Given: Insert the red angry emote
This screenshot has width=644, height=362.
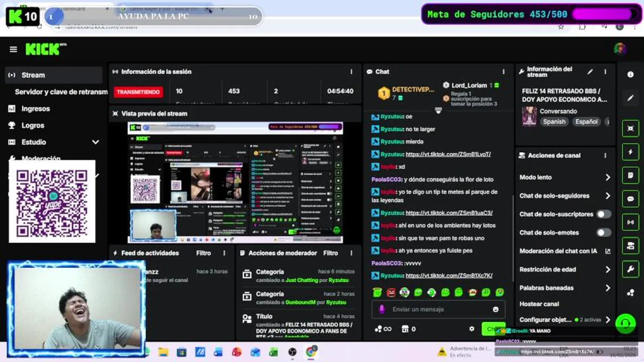Looking at the screenshot, I should tap(391, 292).
